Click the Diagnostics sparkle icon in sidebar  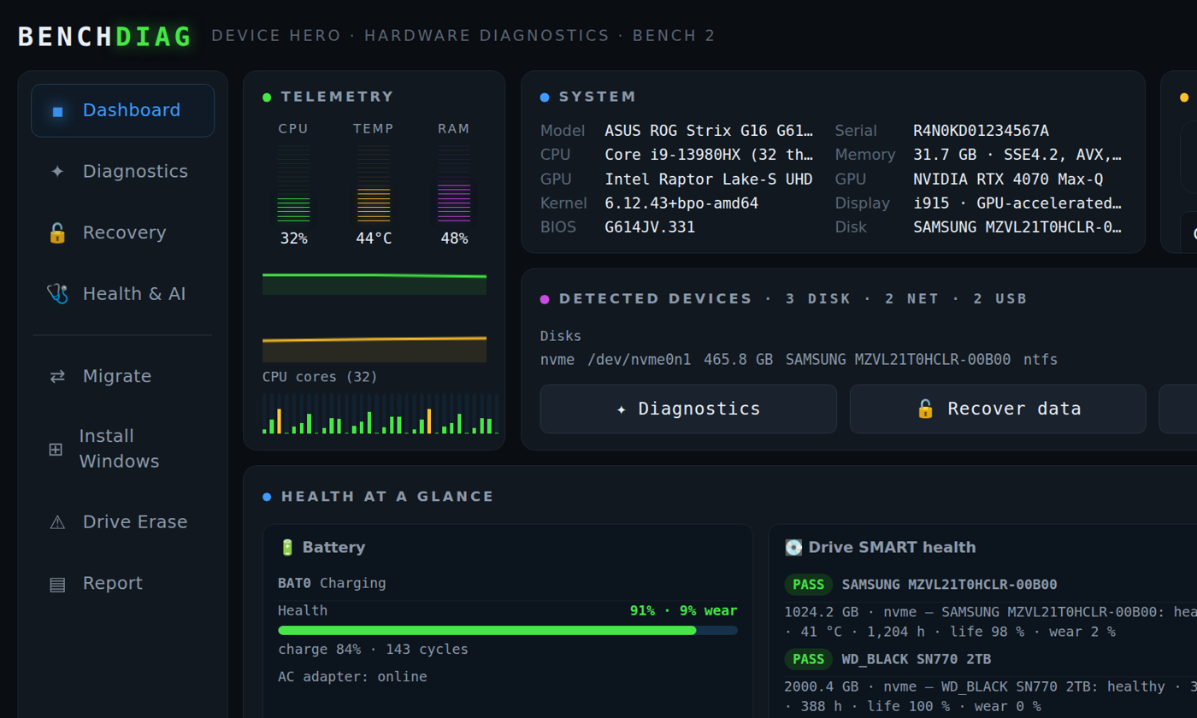click(57, 172)
